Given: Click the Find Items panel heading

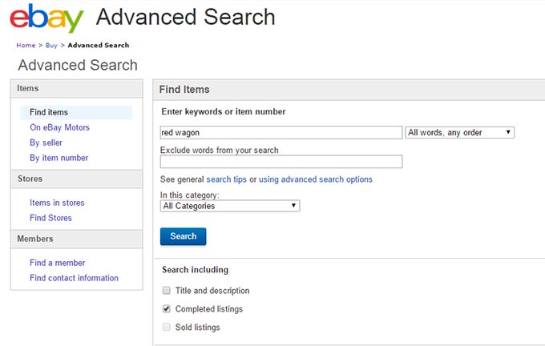Looking at the screenshot, I should [x=184, y=90].
